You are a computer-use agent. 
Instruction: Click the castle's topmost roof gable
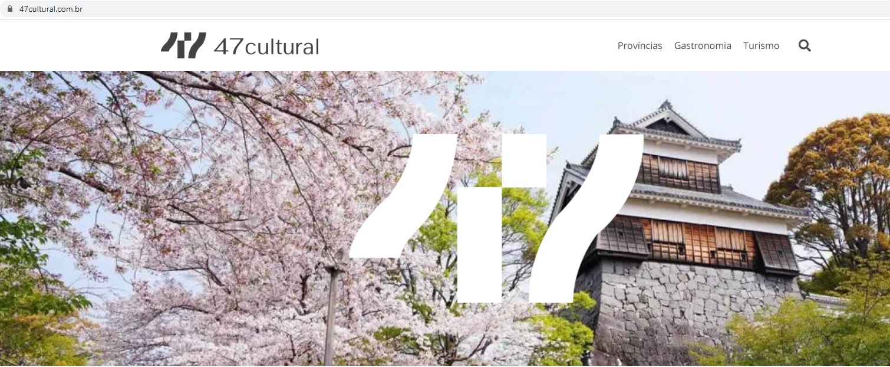coord(666,118)
